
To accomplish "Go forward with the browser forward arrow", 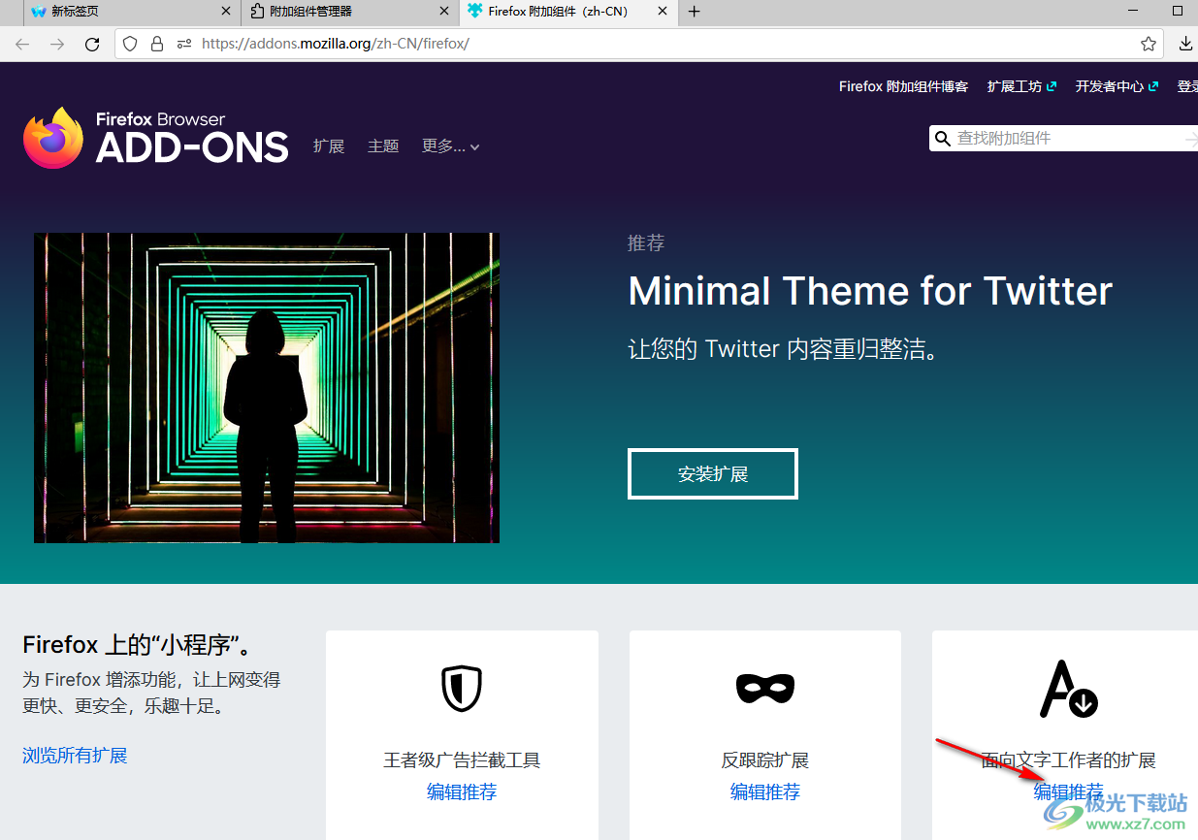I will (57, 44).
